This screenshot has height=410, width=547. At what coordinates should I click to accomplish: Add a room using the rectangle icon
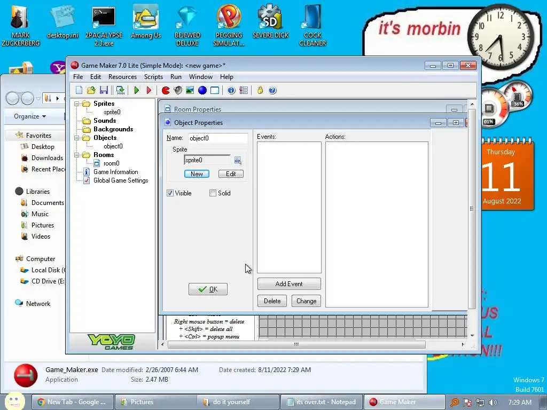click(215, 90)
